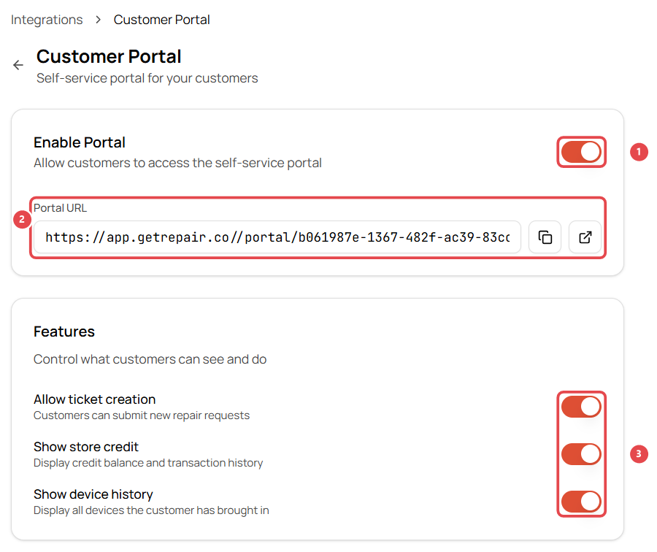This screenshot has height=552, width=657.
Task: Toggle Allow ticket creation switch
Action: click(x=581, y=407)
